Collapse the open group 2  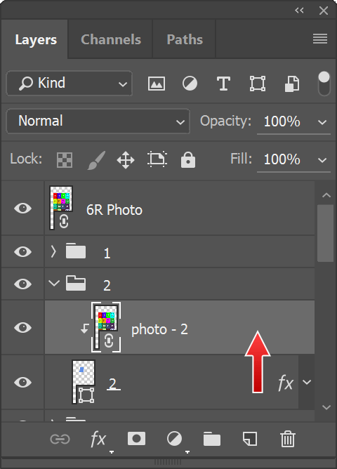(54, 283)
